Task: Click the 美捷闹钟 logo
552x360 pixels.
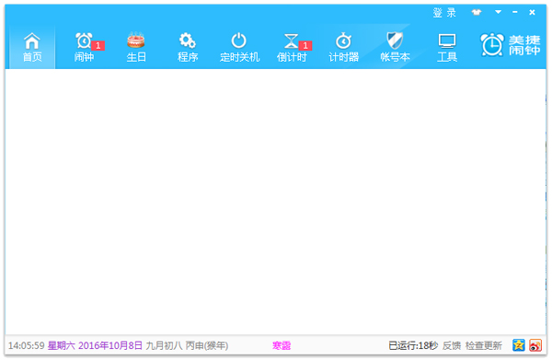Action: (510, 45)
